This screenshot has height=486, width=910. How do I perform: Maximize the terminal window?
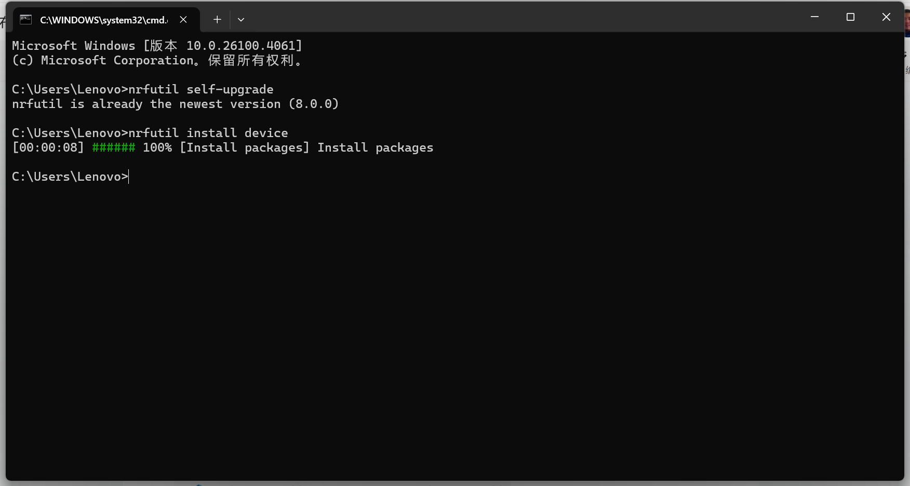[850, 17]
